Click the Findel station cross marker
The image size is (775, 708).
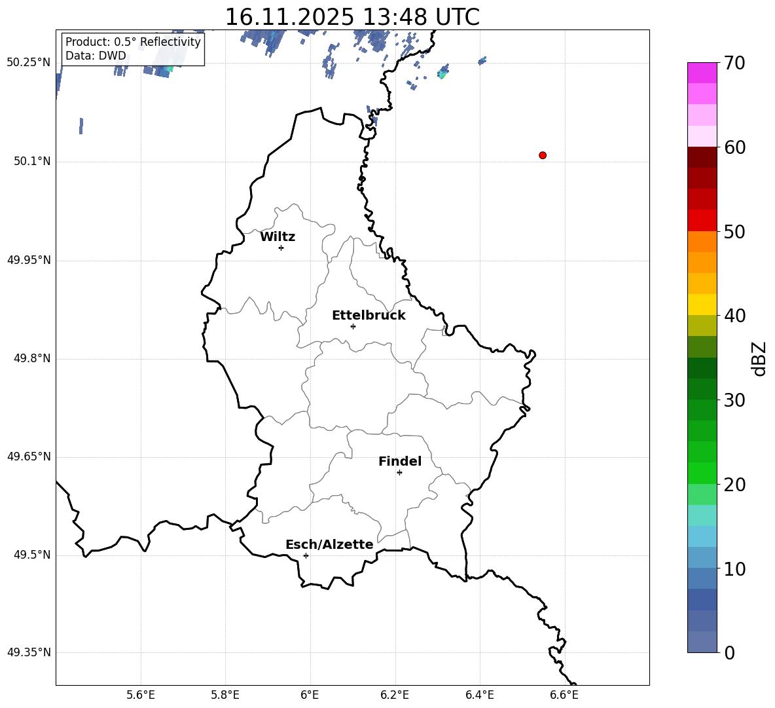399,473
